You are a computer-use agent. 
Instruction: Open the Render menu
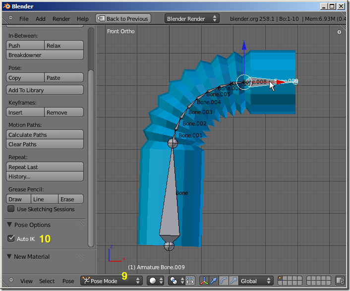[61, 19]
